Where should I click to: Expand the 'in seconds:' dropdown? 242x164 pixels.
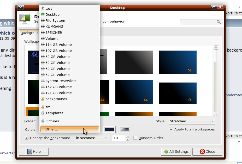click(x=92, y=138)
